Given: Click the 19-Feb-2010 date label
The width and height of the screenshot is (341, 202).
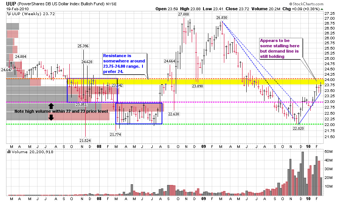Looking at the screenshot, I should coord(17,9).
